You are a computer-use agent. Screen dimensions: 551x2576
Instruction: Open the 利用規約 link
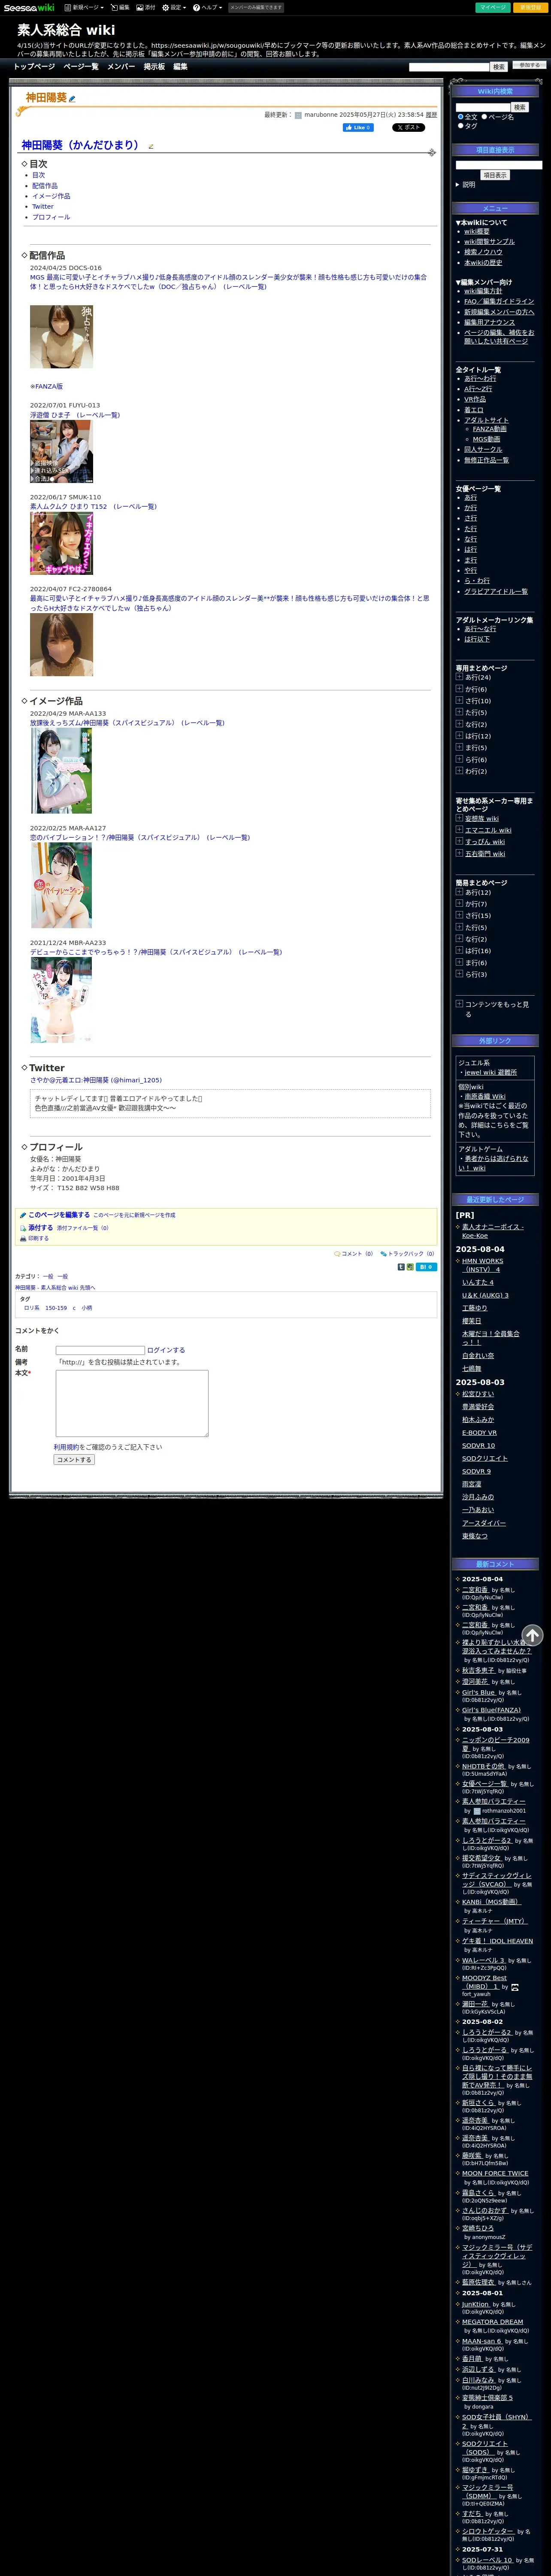click(x=66, y=1447)
